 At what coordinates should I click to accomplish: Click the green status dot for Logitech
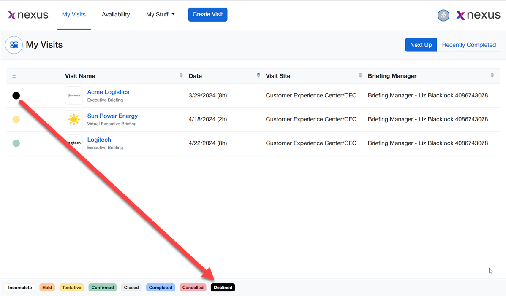[x=16, y=143]
